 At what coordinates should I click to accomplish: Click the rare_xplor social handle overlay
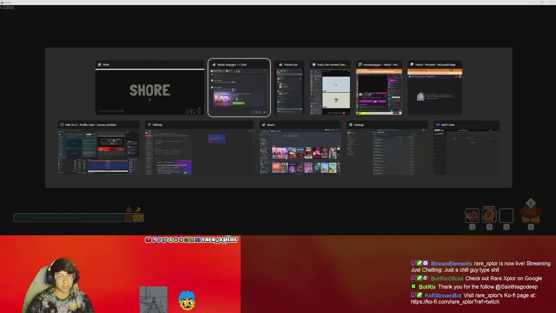pyautogui.click(x=219, y=240)
